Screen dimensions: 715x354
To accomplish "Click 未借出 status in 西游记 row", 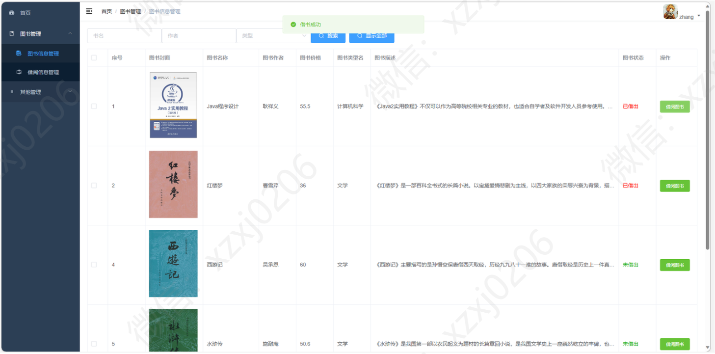I will tap(631, 265).
